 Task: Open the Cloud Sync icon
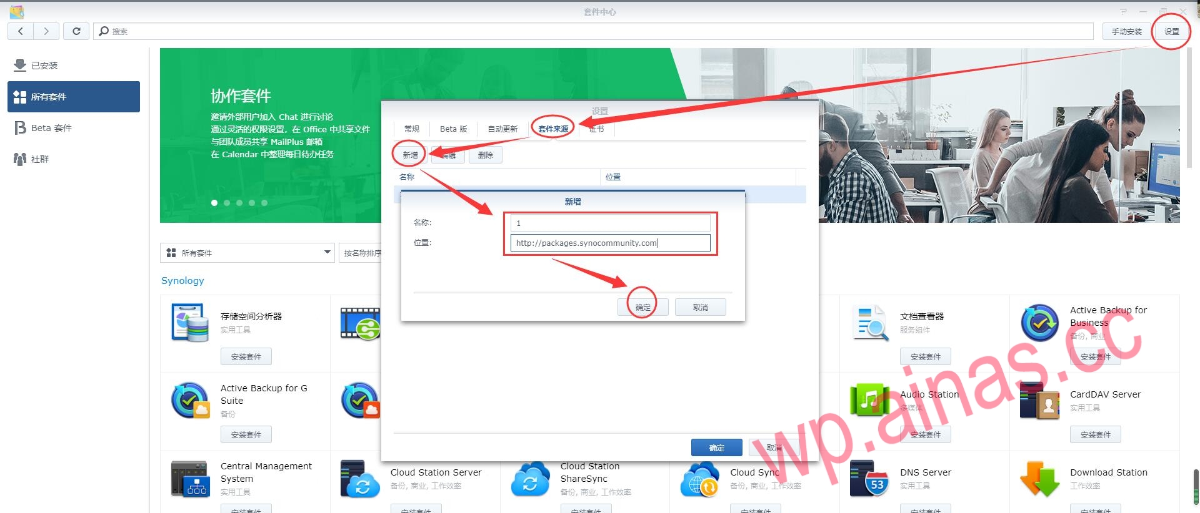click(x=700, y=479)
